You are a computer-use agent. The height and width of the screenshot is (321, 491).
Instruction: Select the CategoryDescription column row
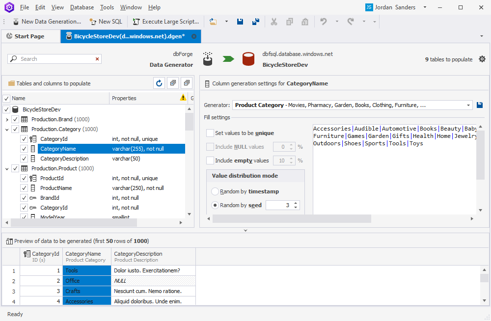112,159
